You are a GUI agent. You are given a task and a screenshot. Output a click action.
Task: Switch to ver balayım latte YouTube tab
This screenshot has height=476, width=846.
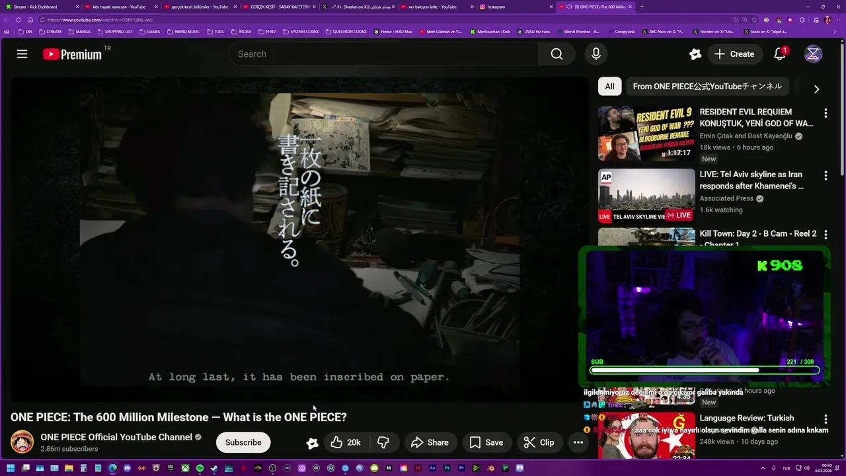(x=436, y=7)
